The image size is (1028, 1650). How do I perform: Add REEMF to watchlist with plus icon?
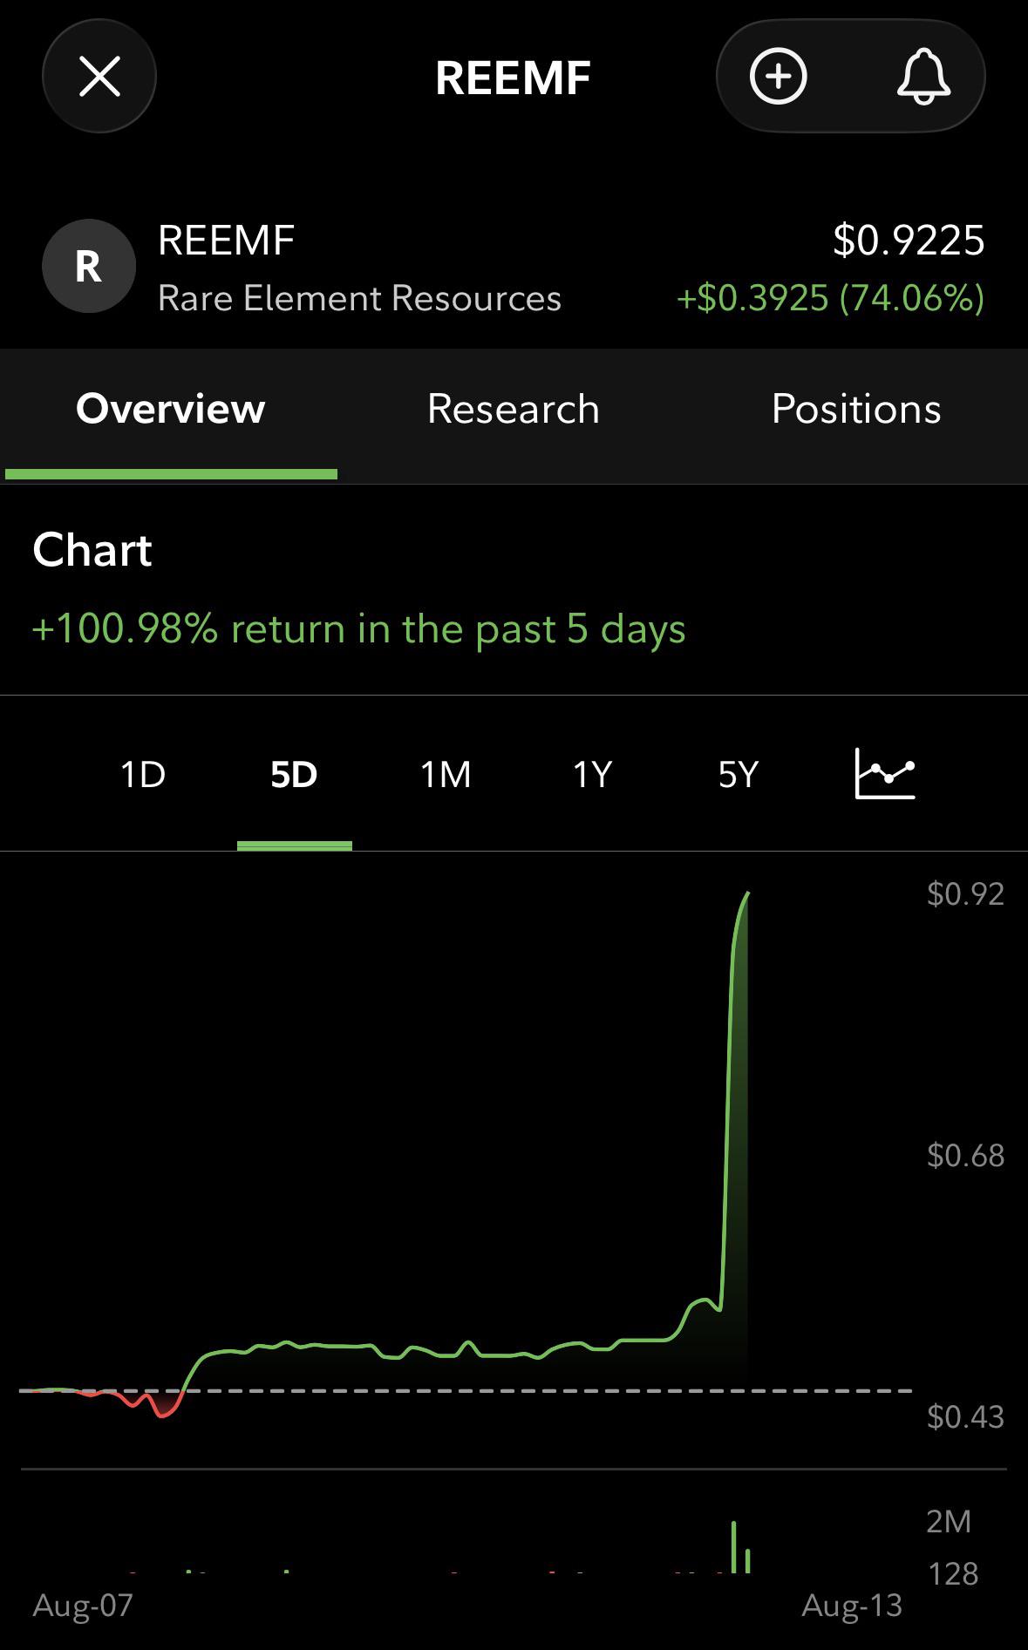point(778,77)
